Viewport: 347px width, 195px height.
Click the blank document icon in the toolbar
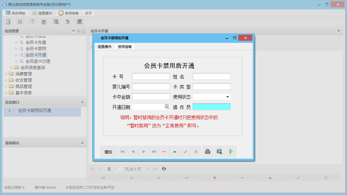[x=32, y=22]
